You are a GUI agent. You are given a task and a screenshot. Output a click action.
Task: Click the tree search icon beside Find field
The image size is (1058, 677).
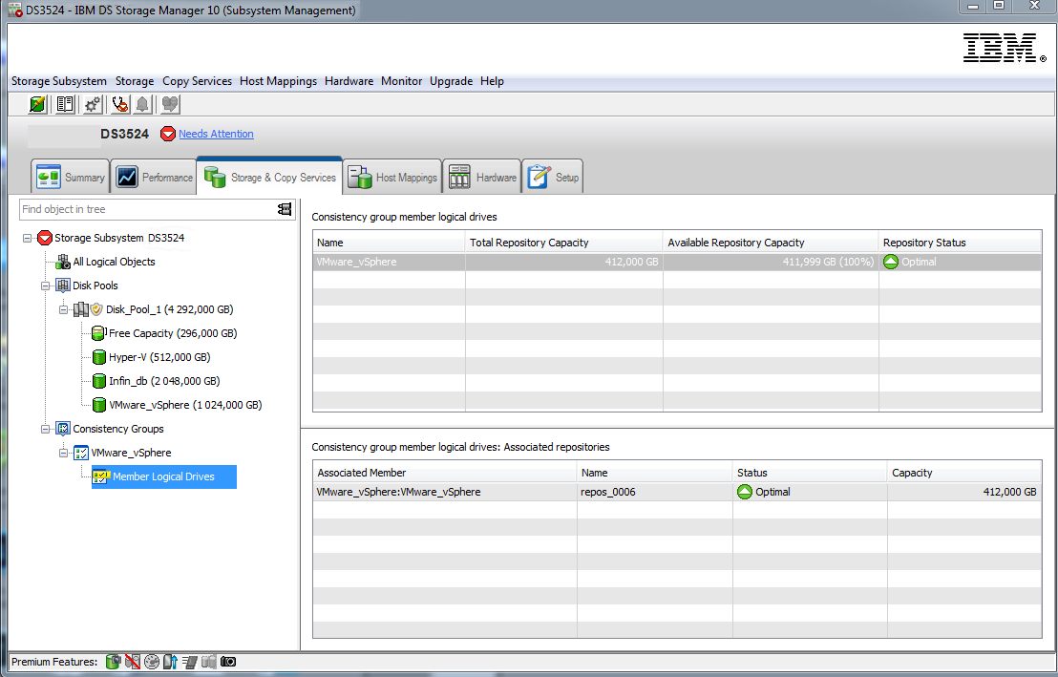point(285,209)
